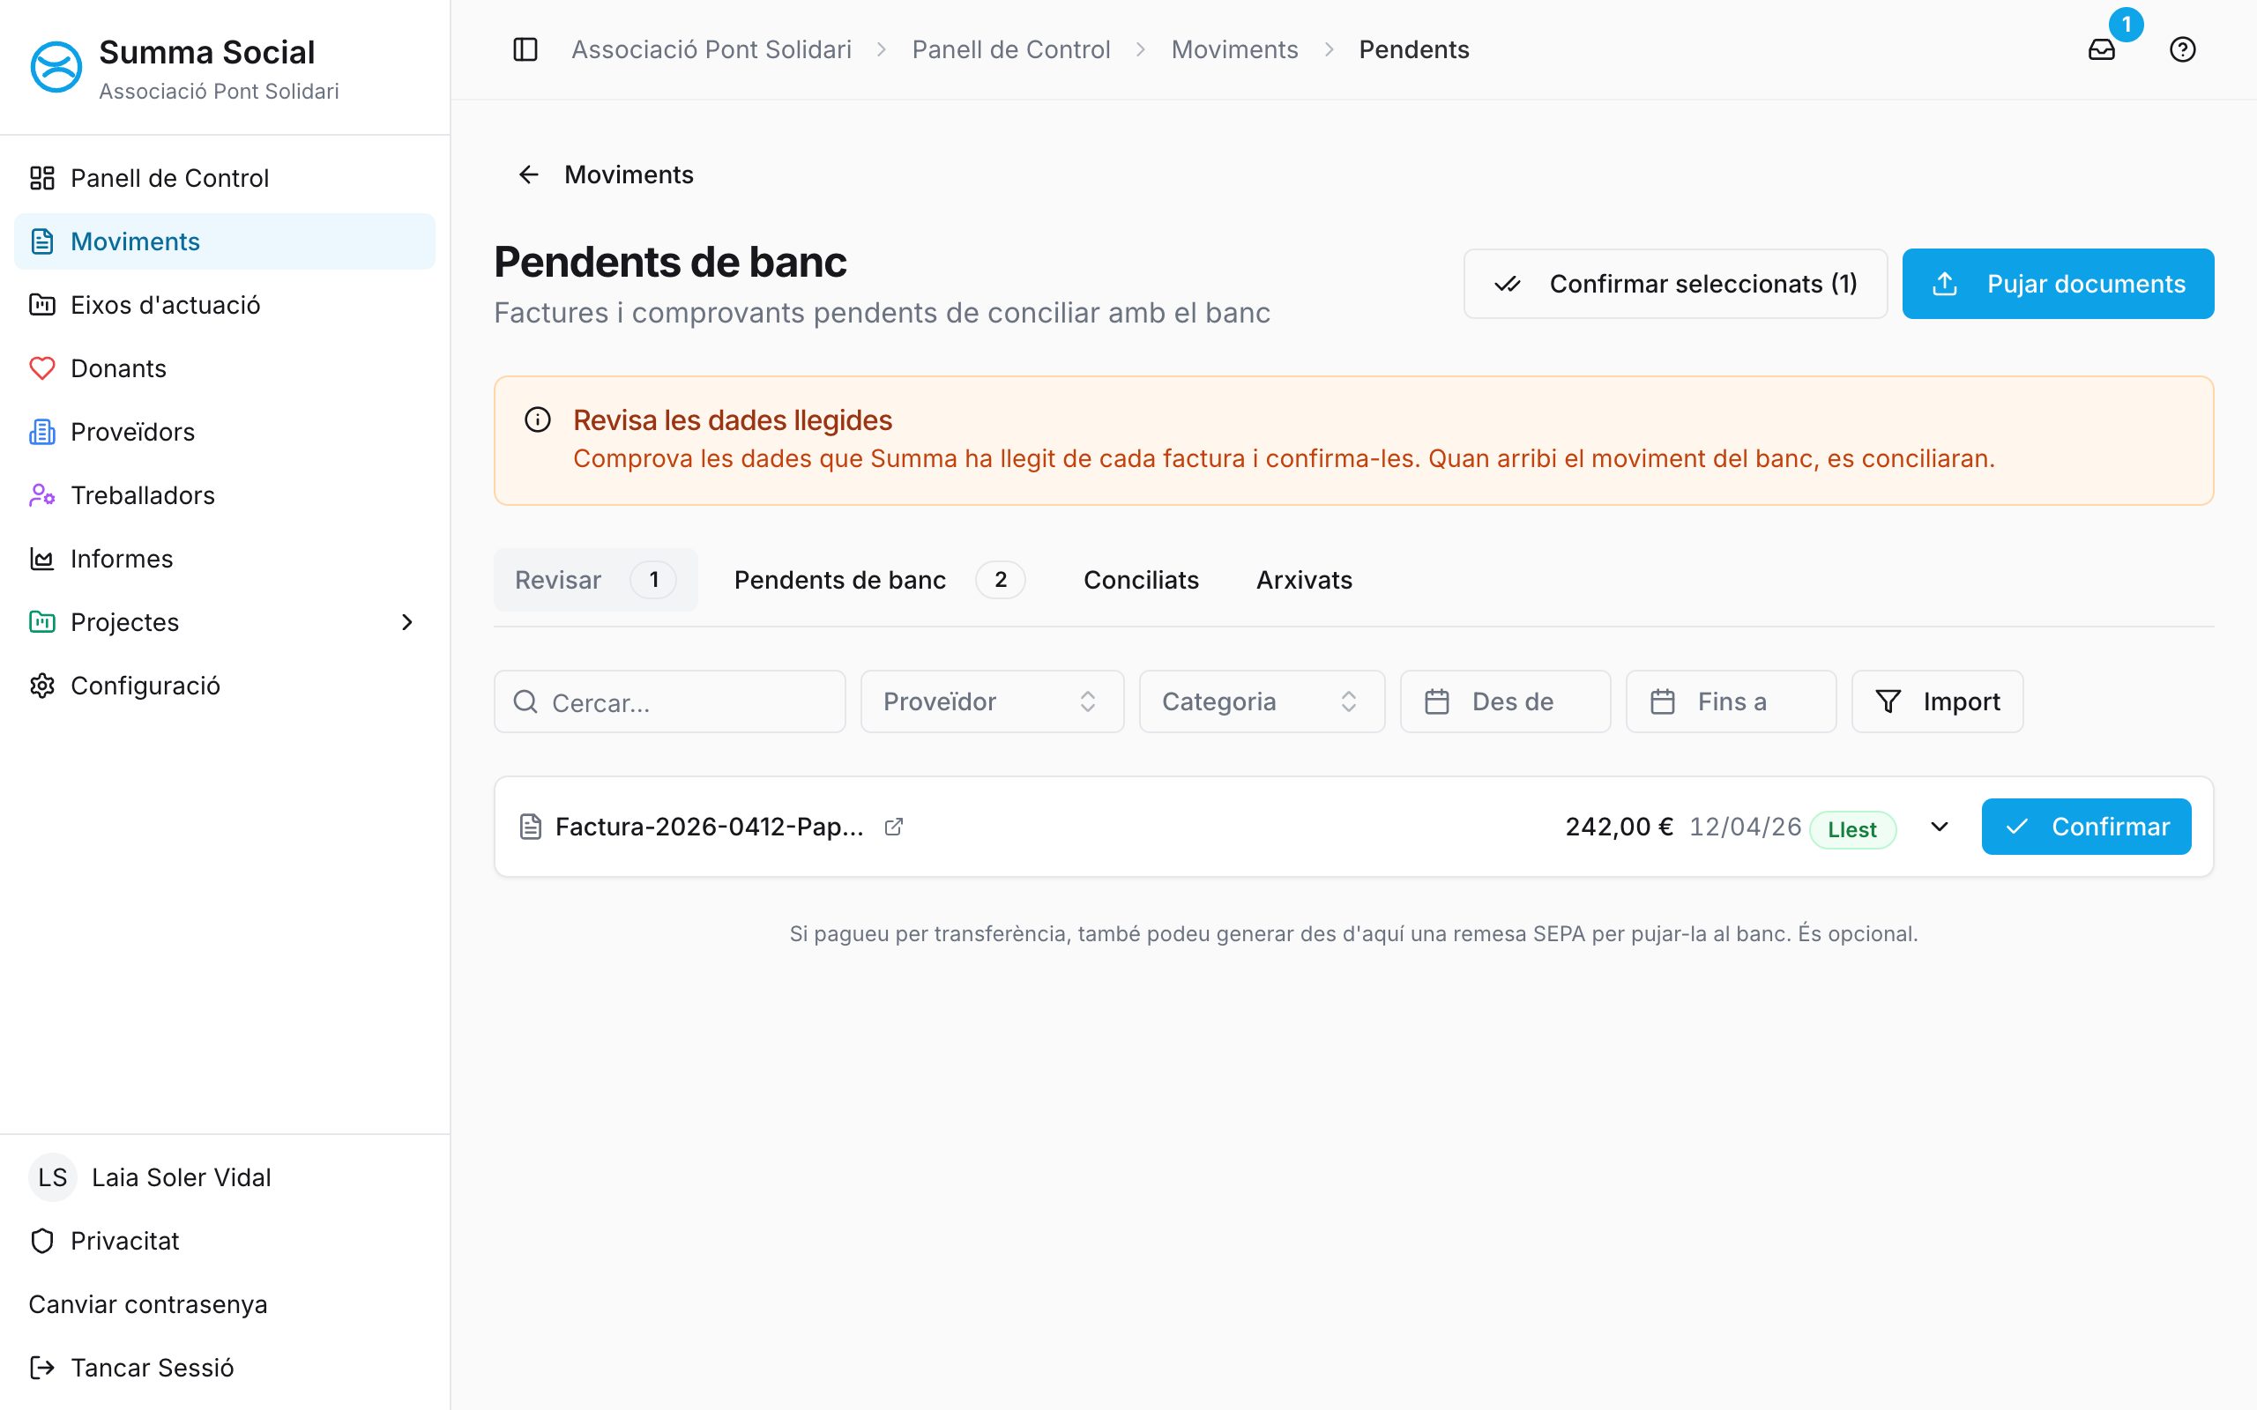Click the Privacitat shield icon
The image size is (2257, 1410).
pyautogui.click(x=42, y=1240)
